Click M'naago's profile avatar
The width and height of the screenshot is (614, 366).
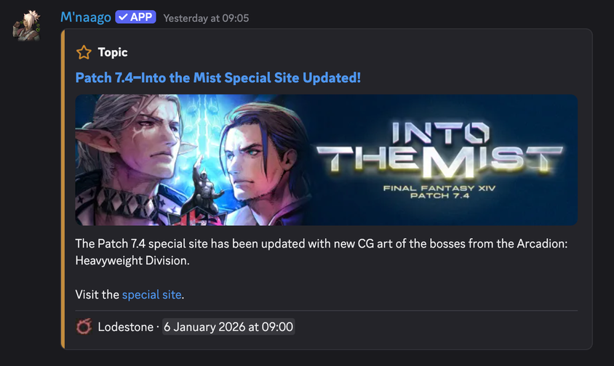coord(26,25)
